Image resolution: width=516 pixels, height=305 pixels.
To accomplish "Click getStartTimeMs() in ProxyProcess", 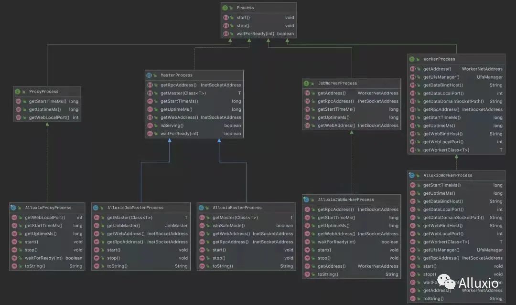I will coord(48,101).
